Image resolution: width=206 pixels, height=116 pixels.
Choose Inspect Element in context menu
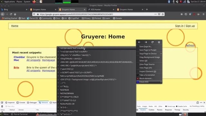click(x=149, y=72)
